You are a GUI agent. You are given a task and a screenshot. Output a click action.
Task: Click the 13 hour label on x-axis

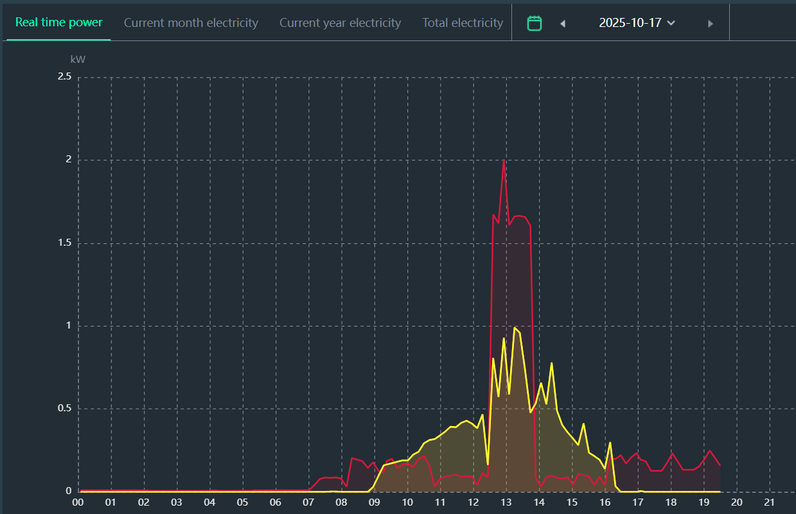pyautogui.click(x=506, y=502)
